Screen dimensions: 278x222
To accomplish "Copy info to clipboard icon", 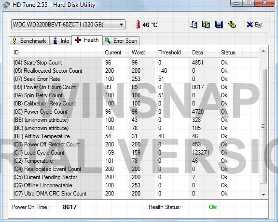I will 193,25.
